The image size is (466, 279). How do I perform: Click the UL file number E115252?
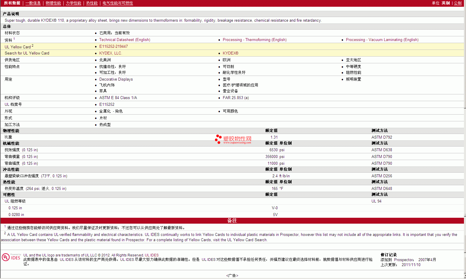pos(107,104)
